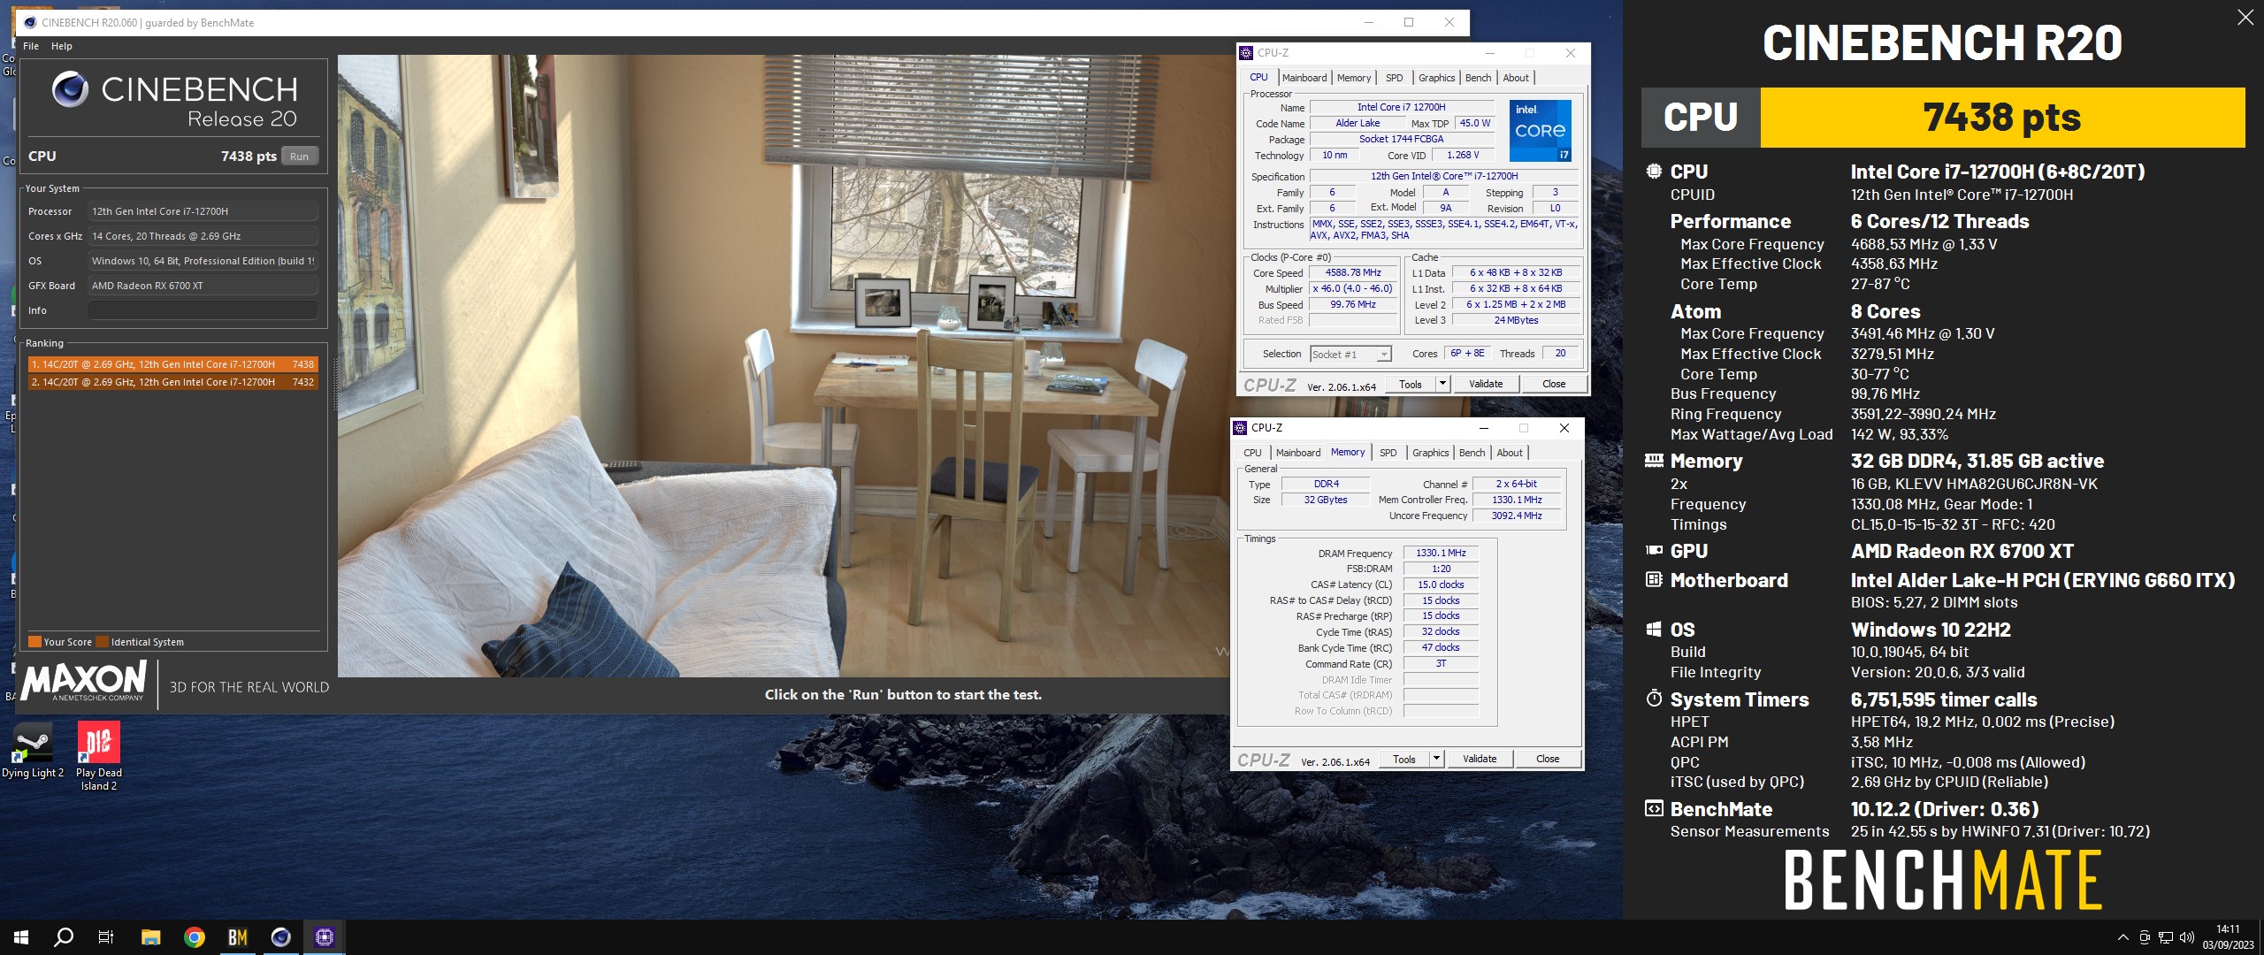Switch to CPU-Z in the taskbar

324,937
